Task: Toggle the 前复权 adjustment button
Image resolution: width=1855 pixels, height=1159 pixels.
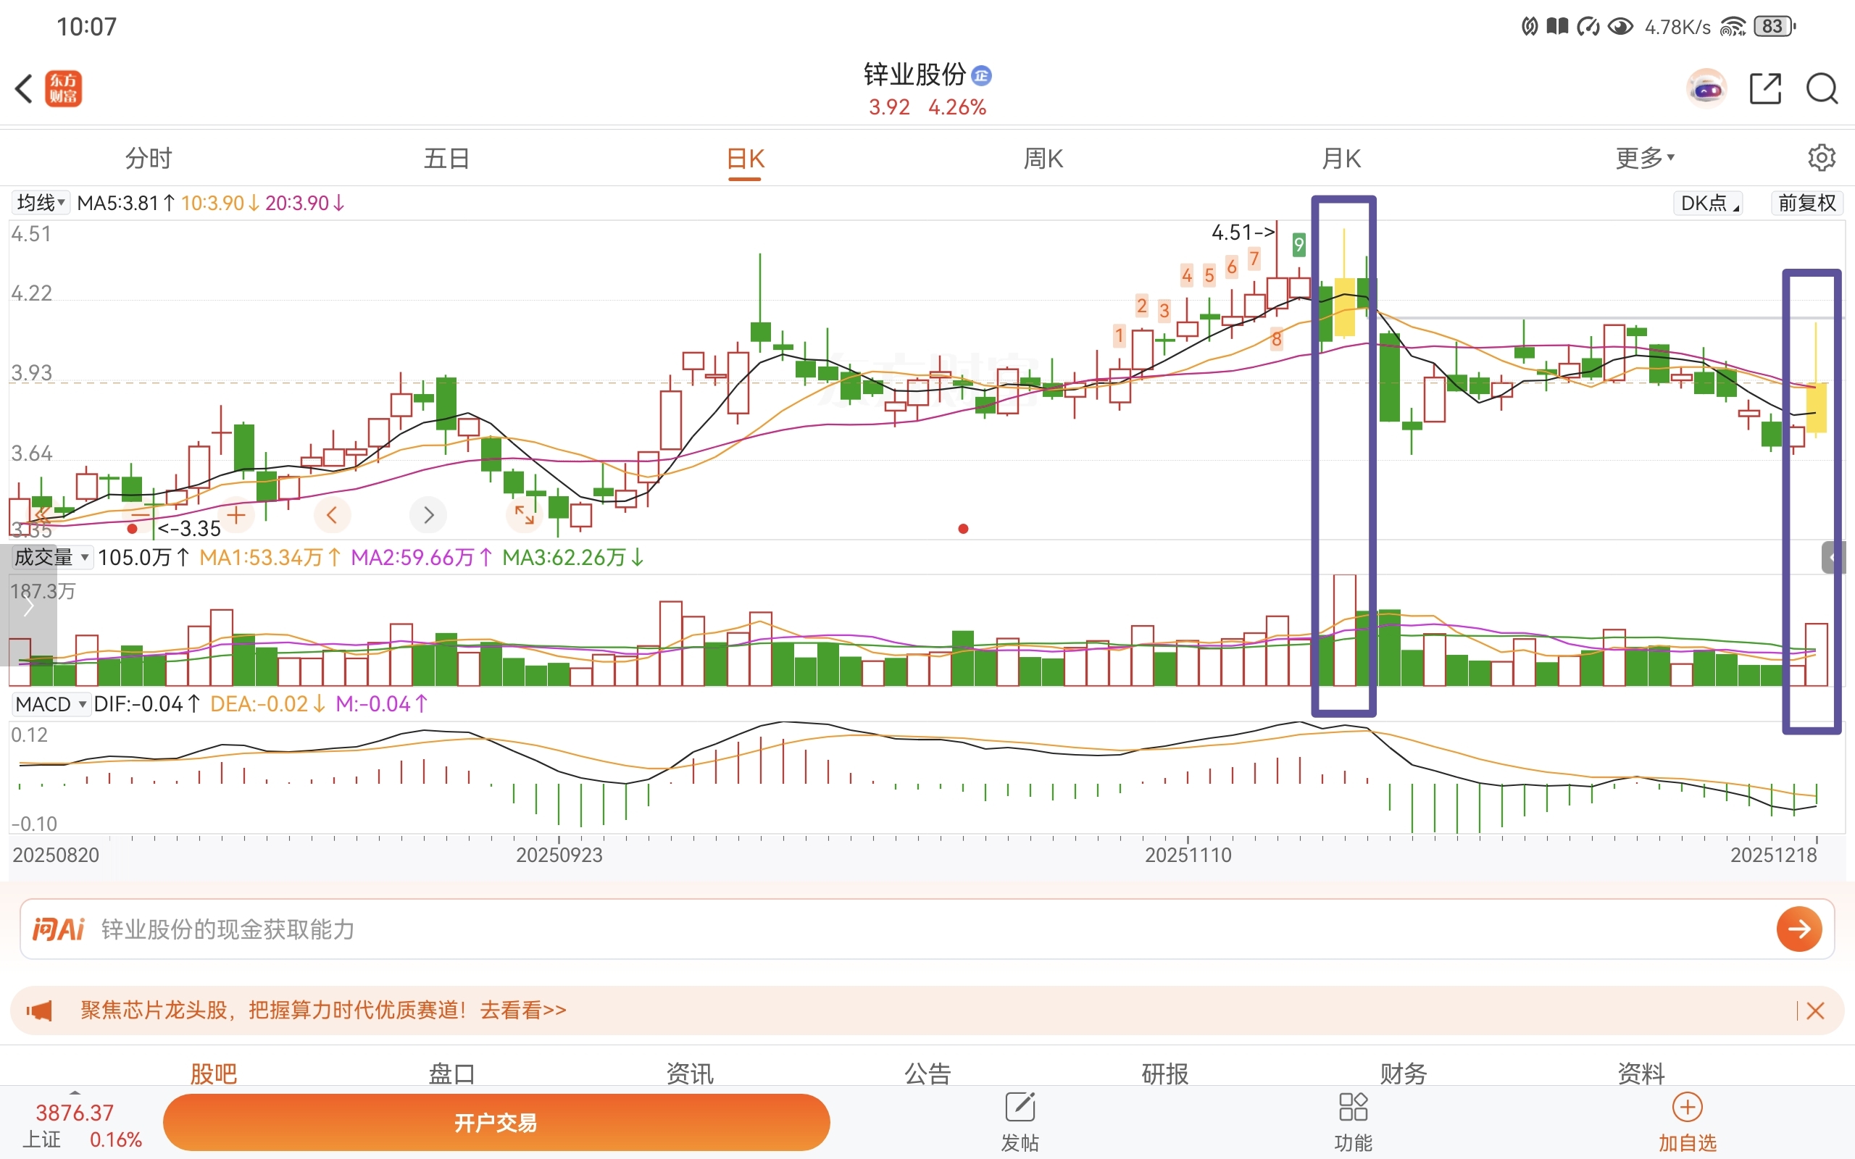Action: (1806, 203)
